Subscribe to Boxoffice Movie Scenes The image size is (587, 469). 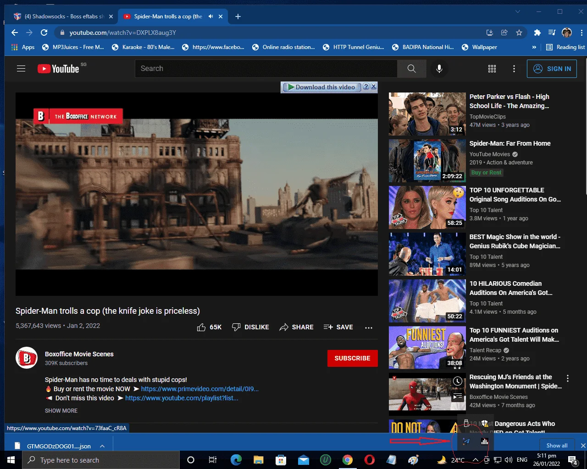coord(352,358)
